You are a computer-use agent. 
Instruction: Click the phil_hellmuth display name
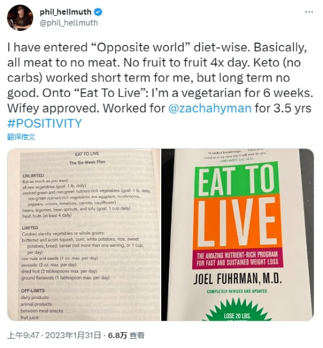click(x=65, y=12)
